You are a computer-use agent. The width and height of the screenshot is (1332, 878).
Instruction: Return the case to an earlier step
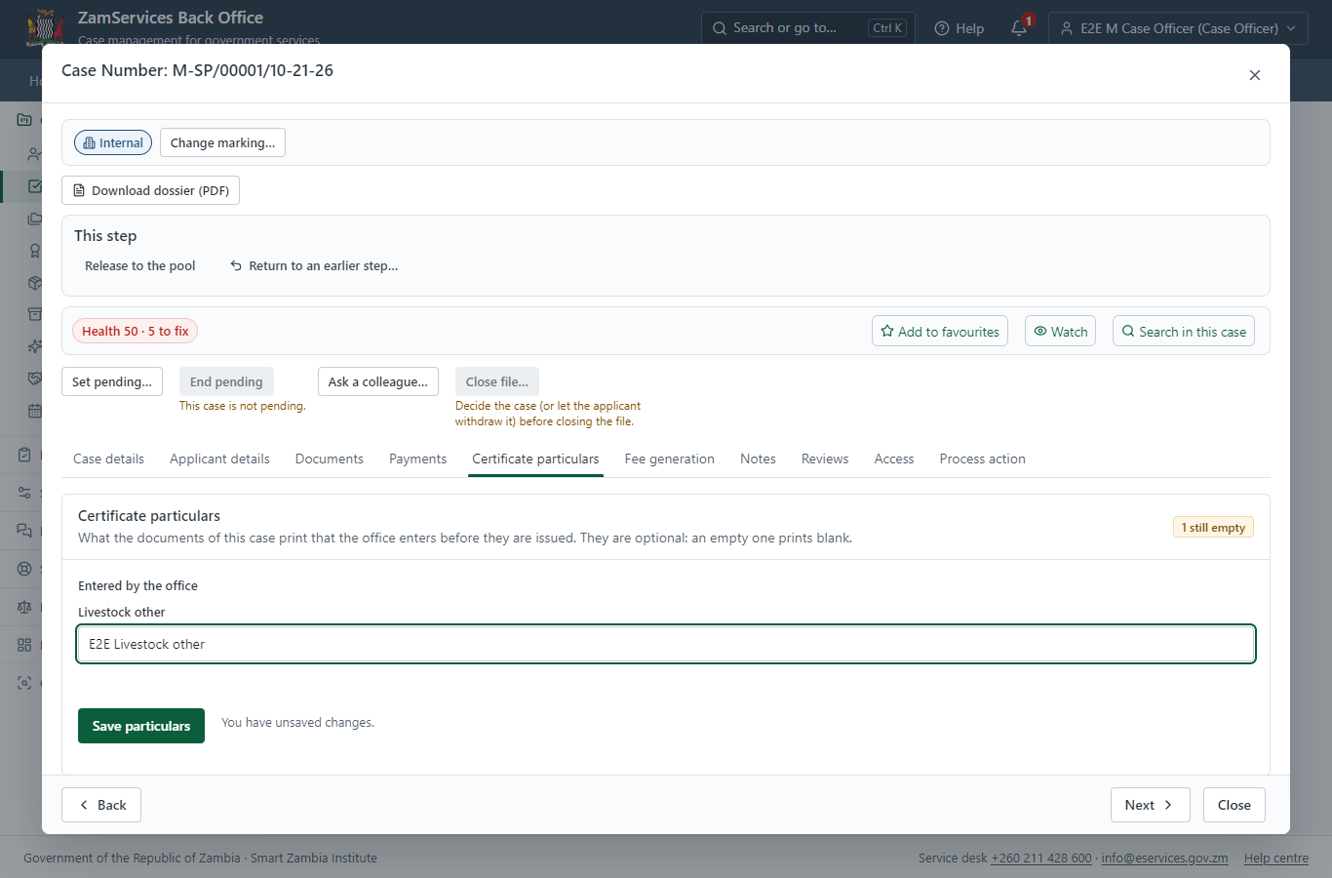pos(314,265)
